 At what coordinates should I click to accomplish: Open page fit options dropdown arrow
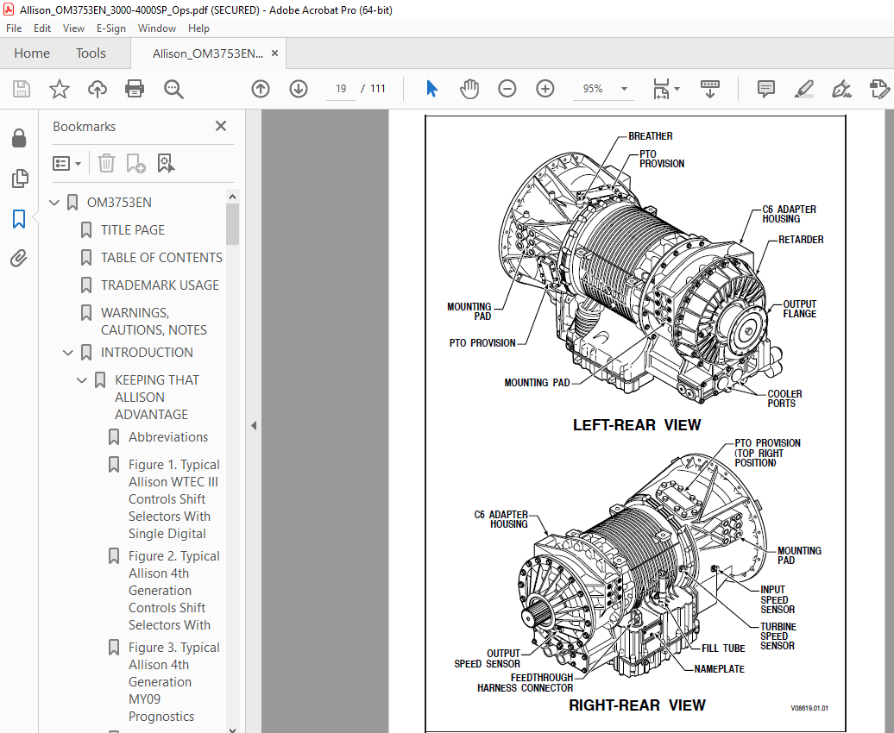(x=677, y=89)
